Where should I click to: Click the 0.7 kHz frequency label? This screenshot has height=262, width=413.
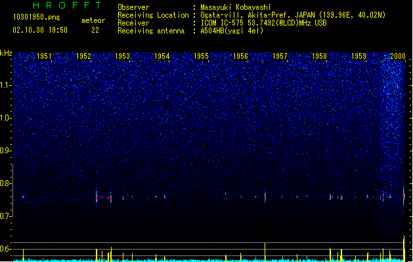[5, 216]
